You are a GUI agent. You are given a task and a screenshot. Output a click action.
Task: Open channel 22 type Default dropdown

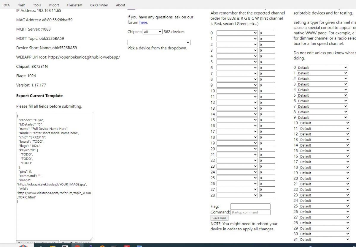point(324,189)
